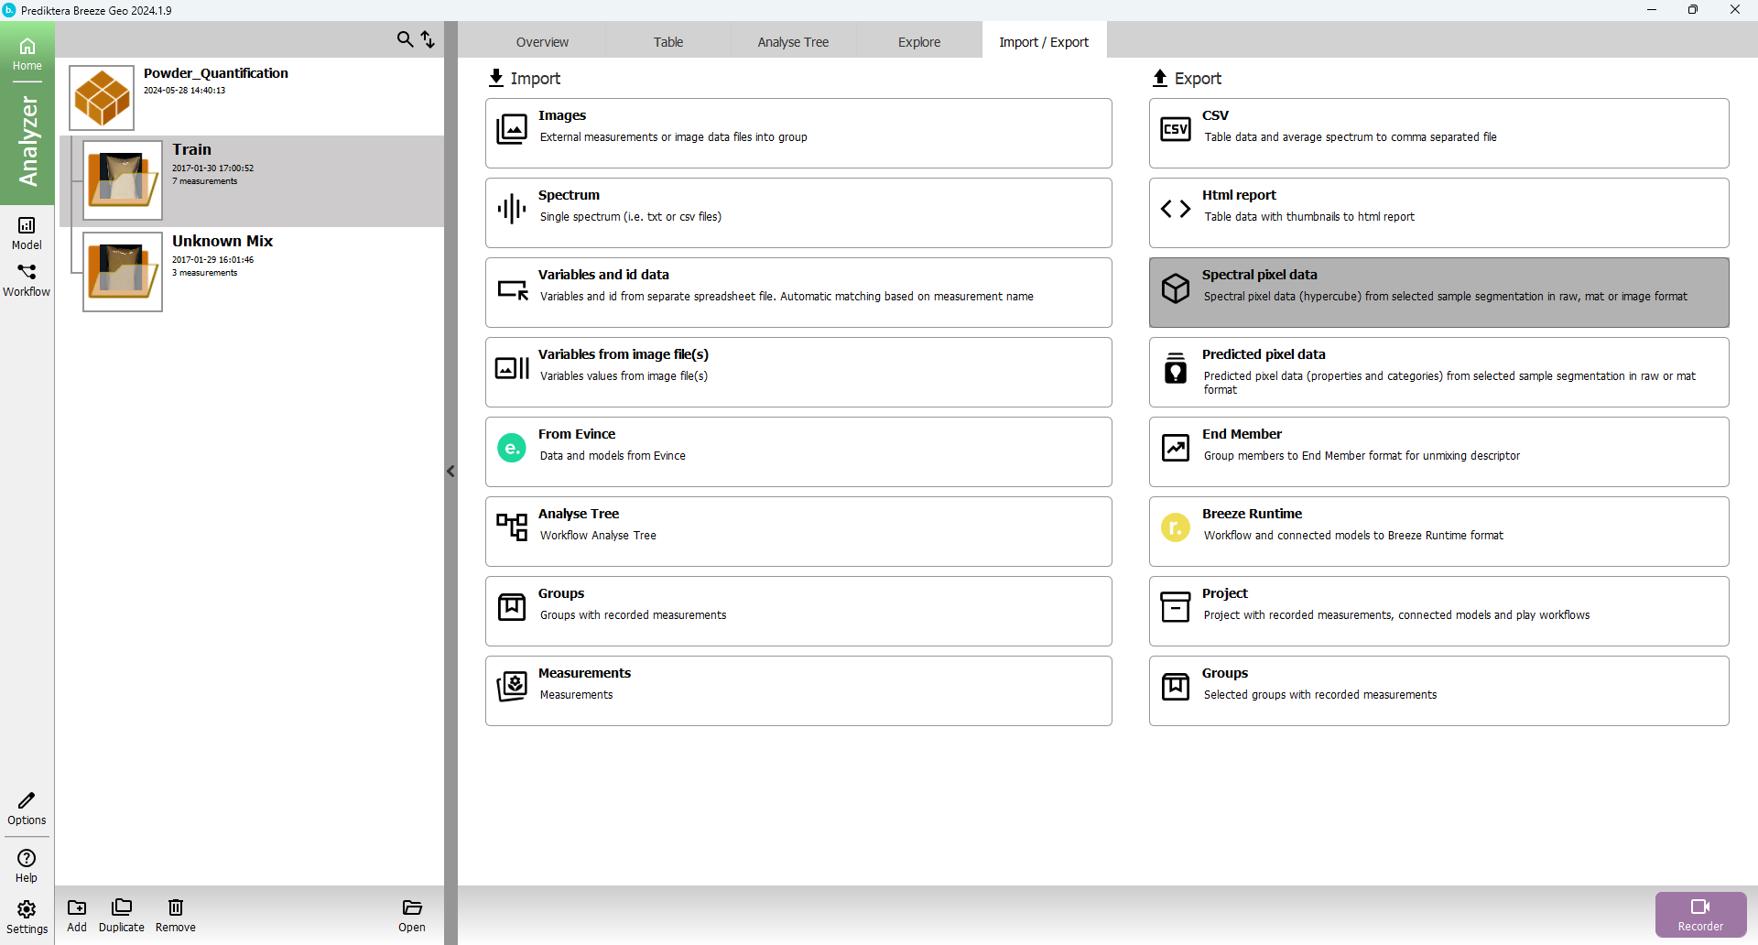
Task: Open the Model section in sidebar
Action: pos(27,233)
